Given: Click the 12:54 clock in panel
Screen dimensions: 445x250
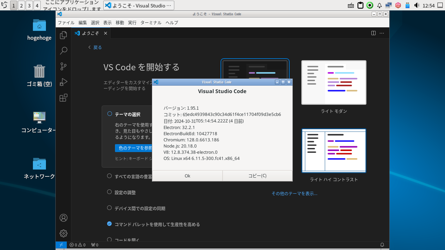Looking at the screenshot, I should pos(429,6).
